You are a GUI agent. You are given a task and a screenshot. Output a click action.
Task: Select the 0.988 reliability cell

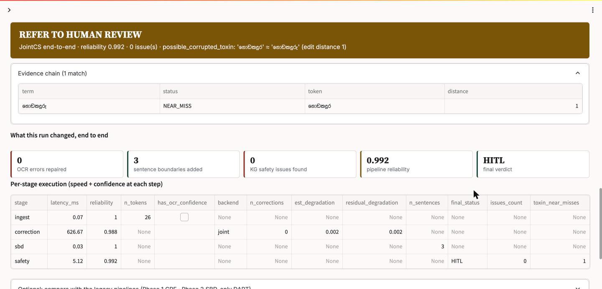click(x=104, y=232)
